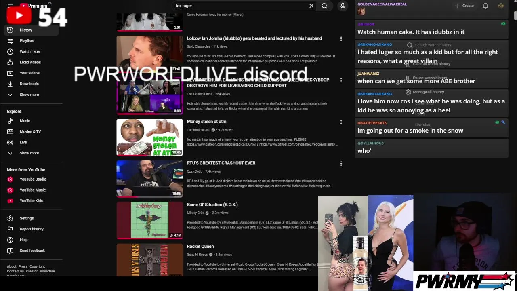Go to The Radical One channel
The width and height of the screenshot is (517, 291).
tap(199, 130)
